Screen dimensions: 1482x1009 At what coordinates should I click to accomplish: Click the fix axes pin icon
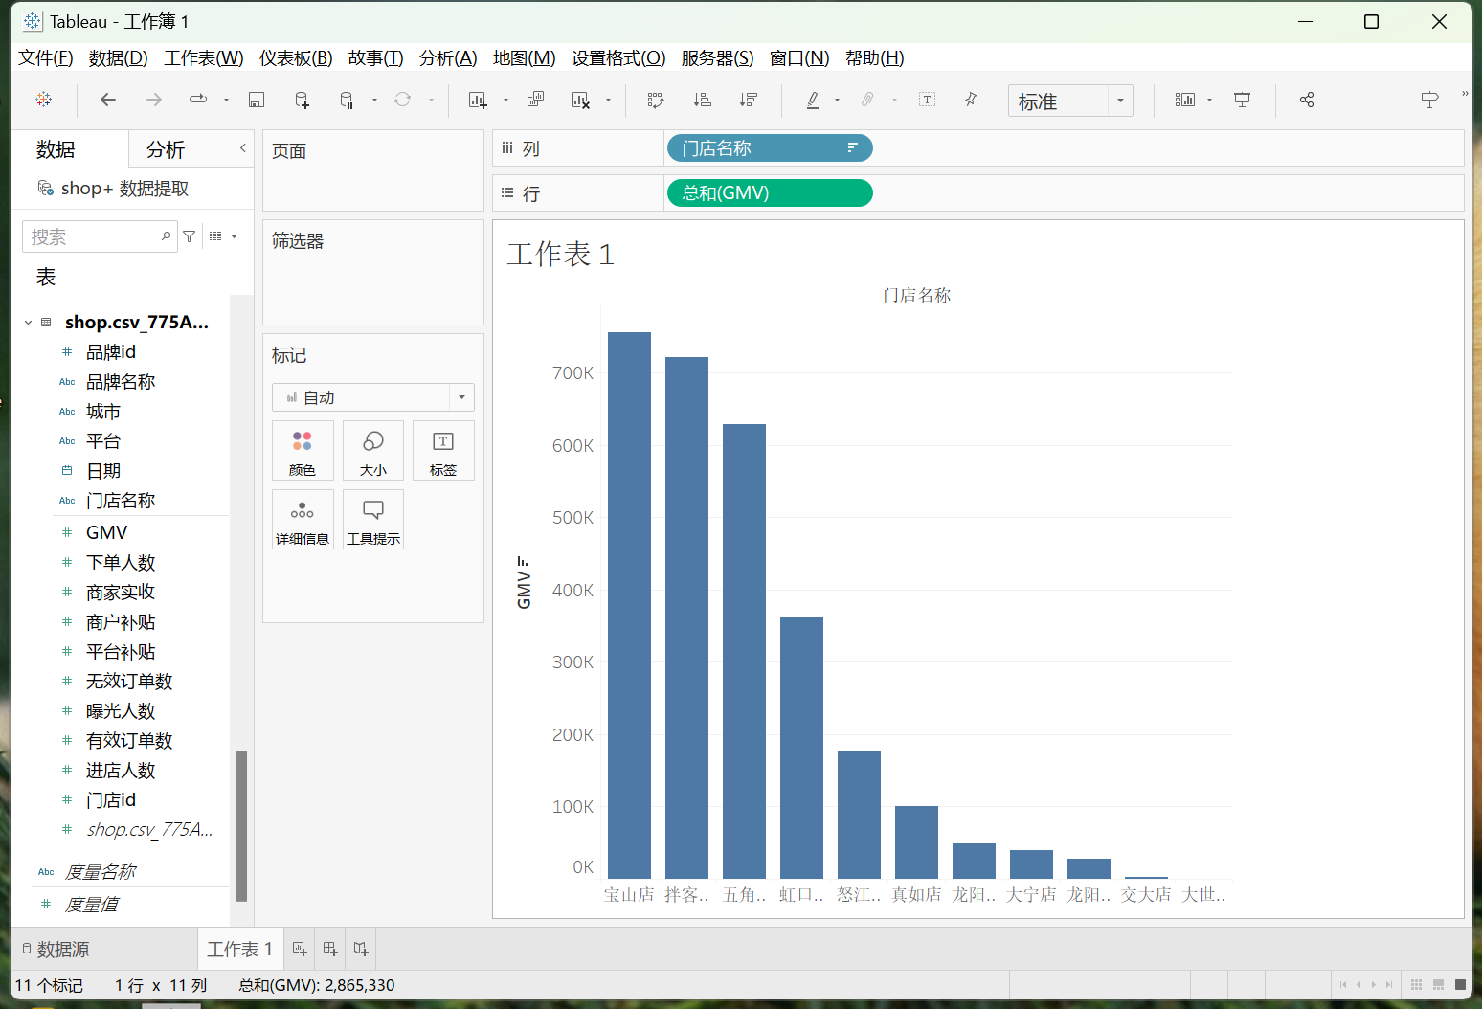coord(971,100)
